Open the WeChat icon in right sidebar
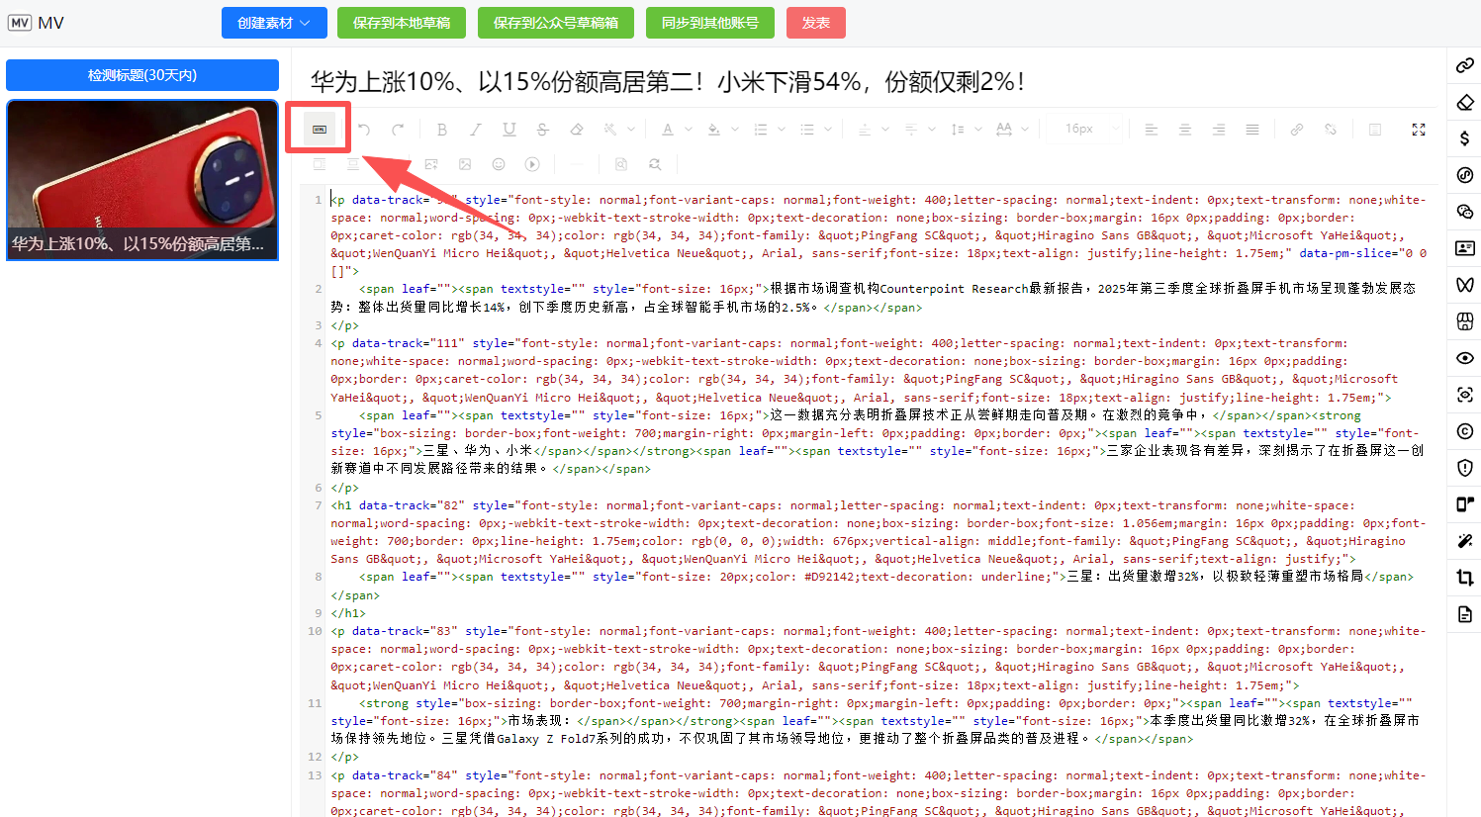1481x817 pixels. pyautogui.click(x=1465, y=212)
